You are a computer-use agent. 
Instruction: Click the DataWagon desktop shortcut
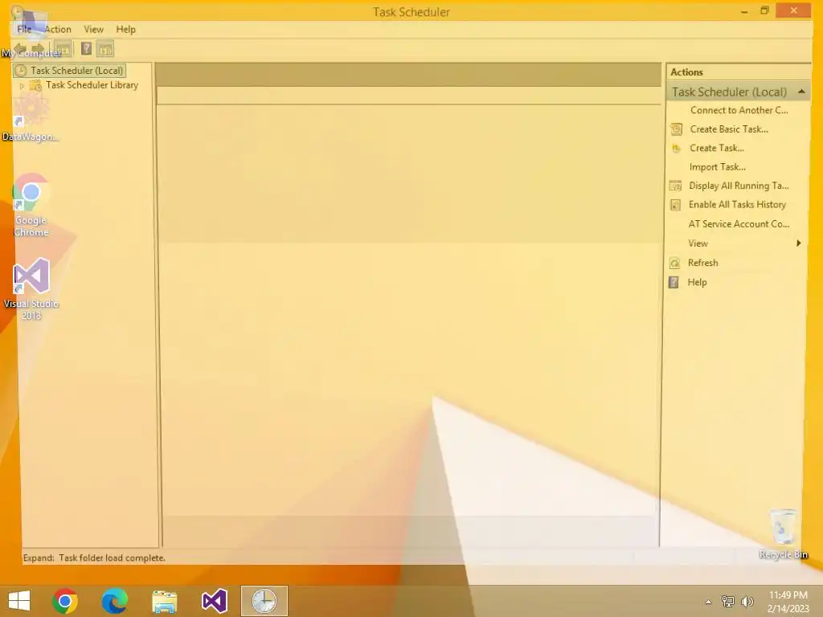pos(31,116)
